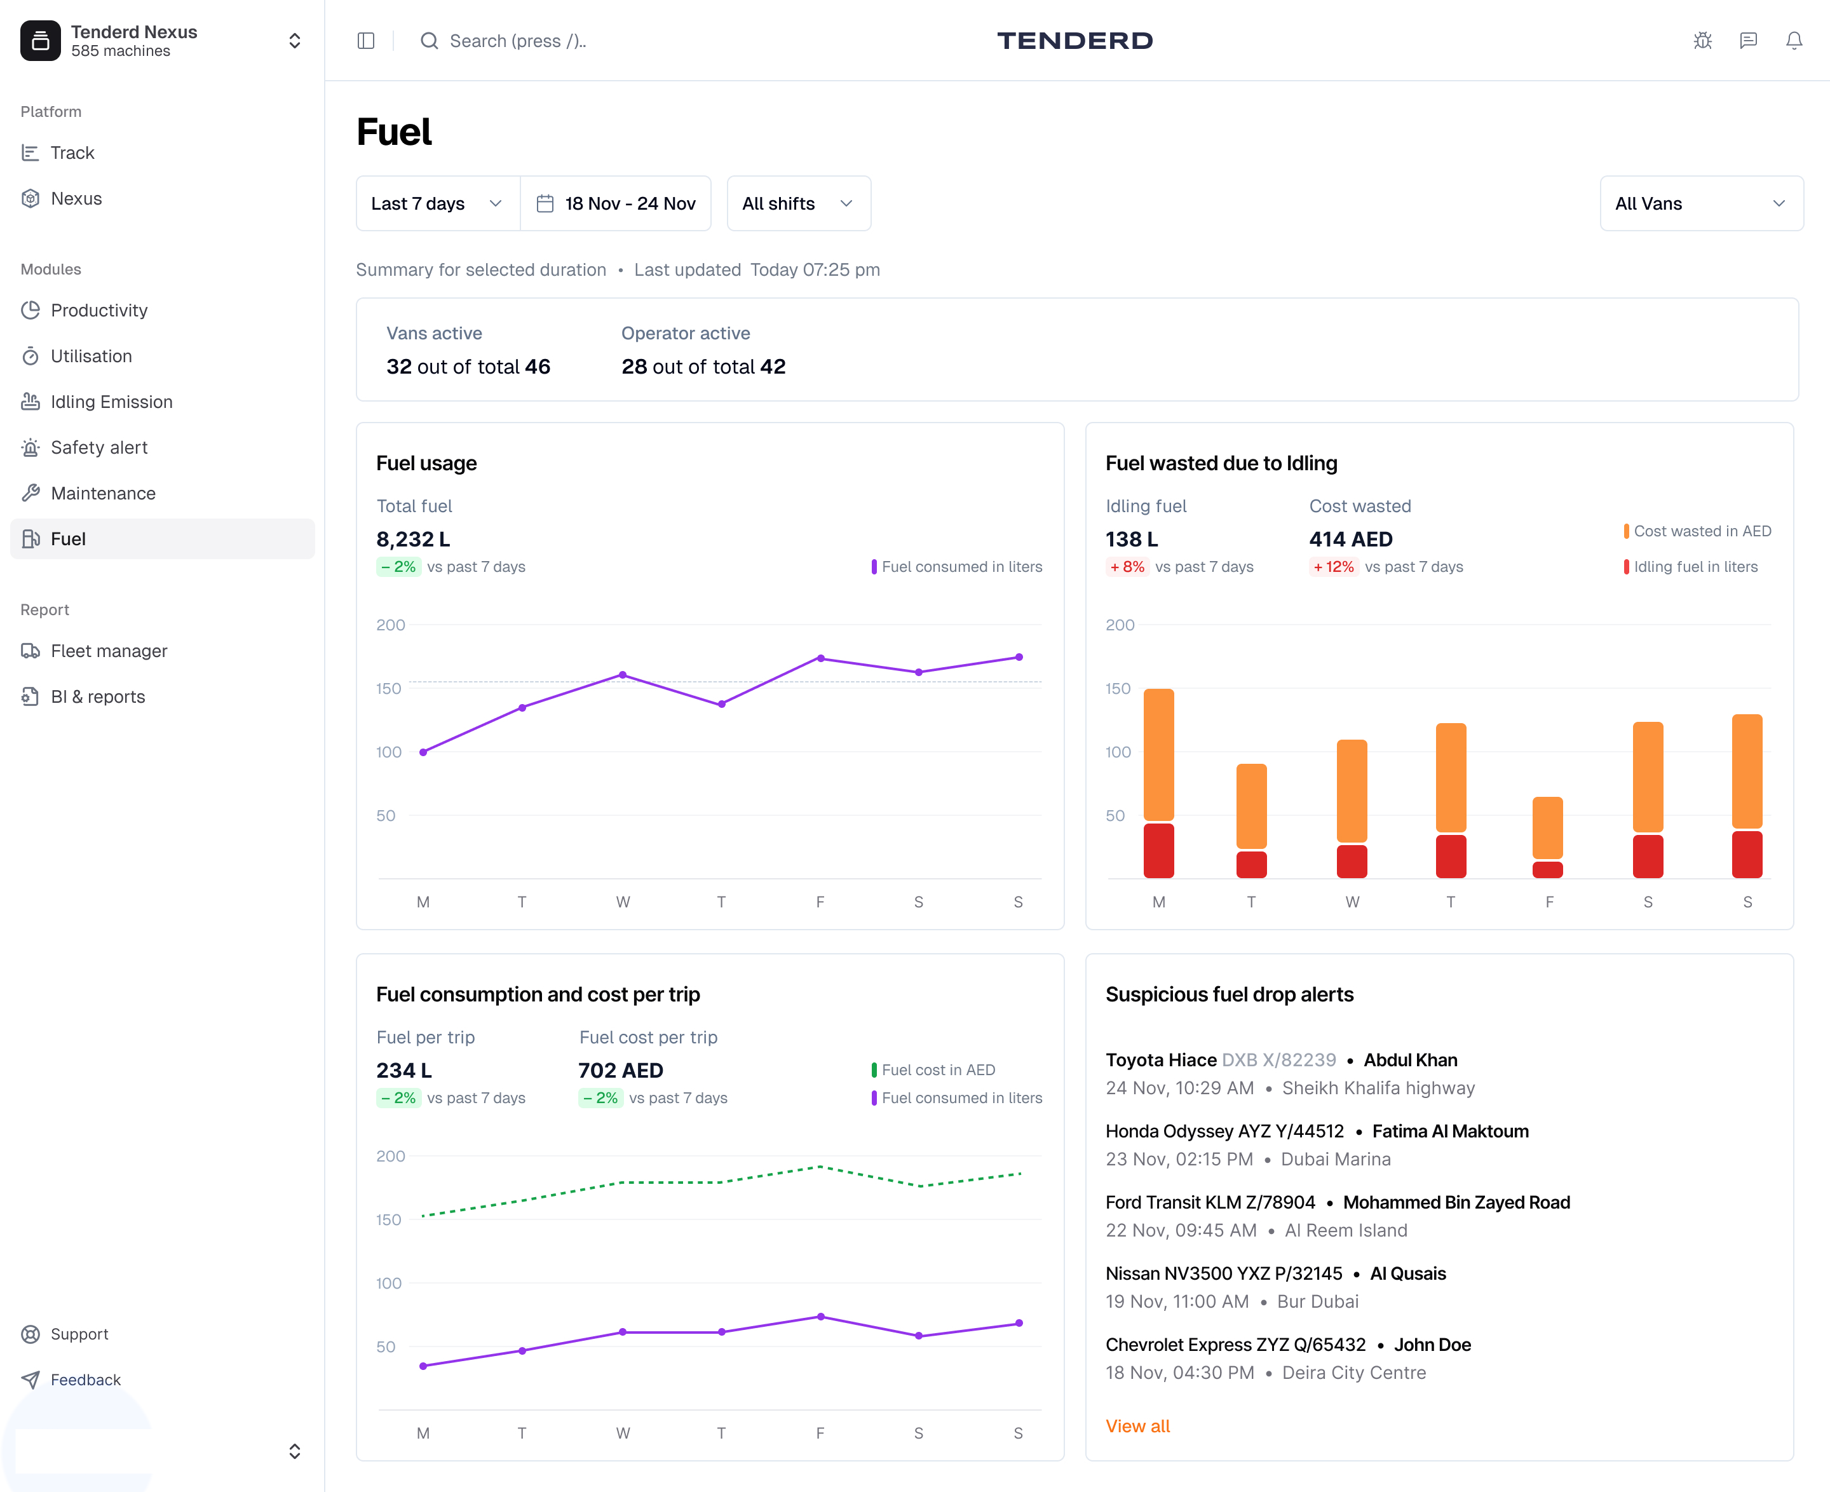
Task: Open the chat messages icon
Action: click(x=1747, y=41)
